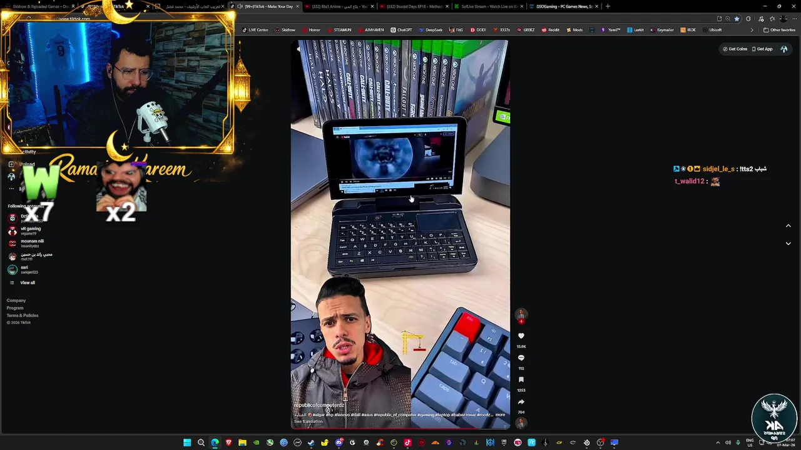801x450 pixels.
Task: Click See translation under caption
Action: (x=309, y=421)
